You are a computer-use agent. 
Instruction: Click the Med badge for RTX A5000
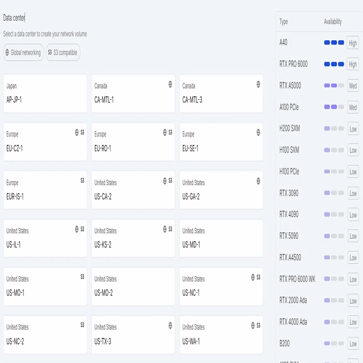click(x=353, y=86)
